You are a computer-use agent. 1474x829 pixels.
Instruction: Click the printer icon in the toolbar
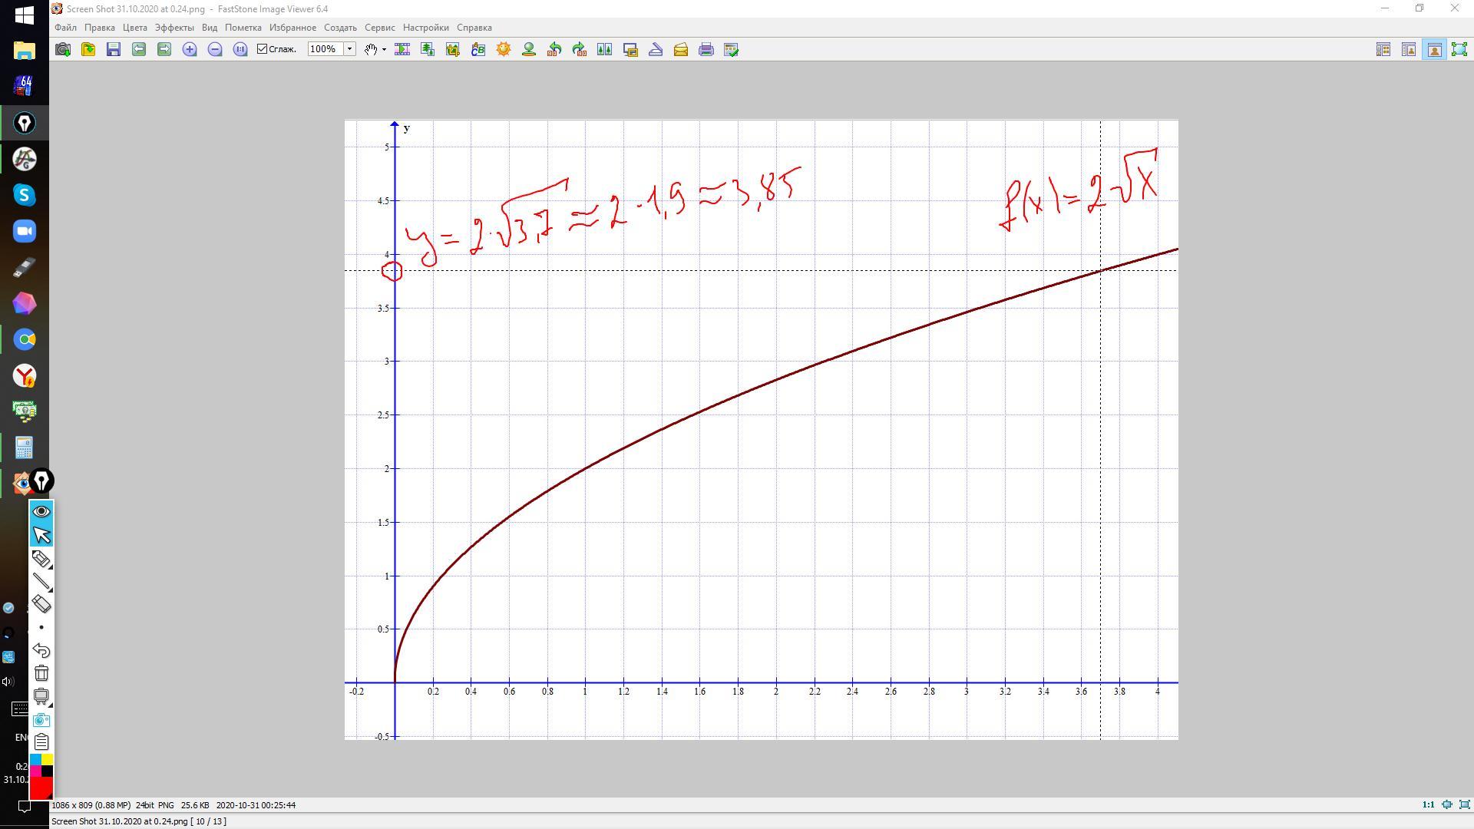click(706, 50)
